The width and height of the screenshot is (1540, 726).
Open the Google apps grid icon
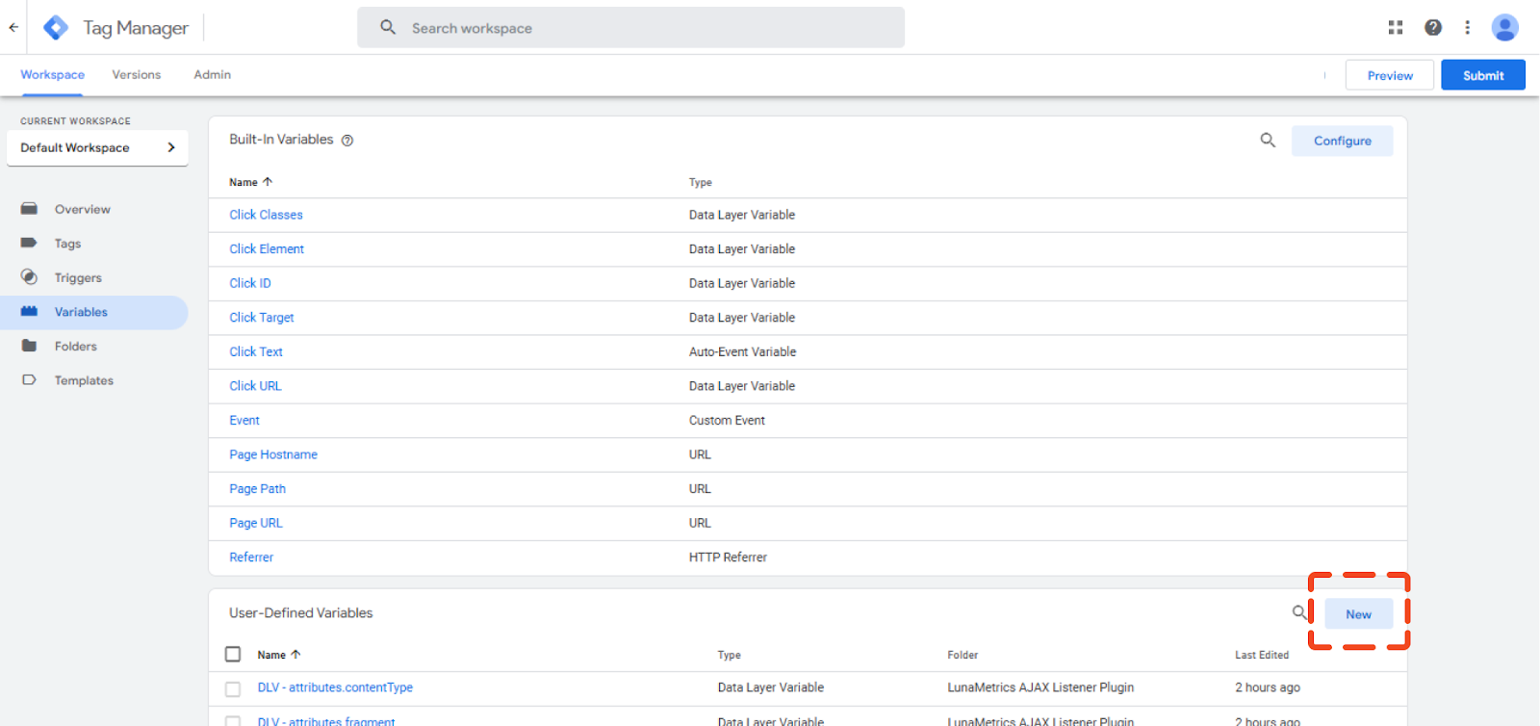tap(1395, 28)
